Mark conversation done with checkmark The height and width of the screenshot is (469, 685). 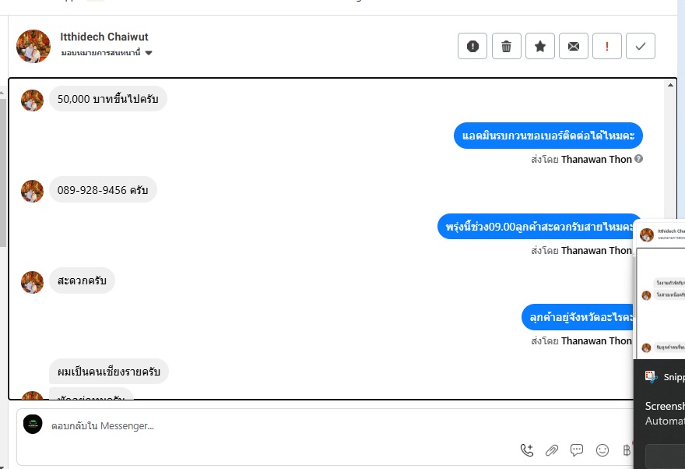641,46
